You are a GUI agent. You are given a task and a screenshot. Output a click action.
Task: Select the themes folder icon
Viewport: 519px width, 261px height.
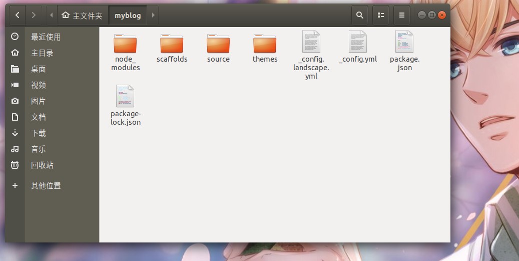[x=265, y=43]
